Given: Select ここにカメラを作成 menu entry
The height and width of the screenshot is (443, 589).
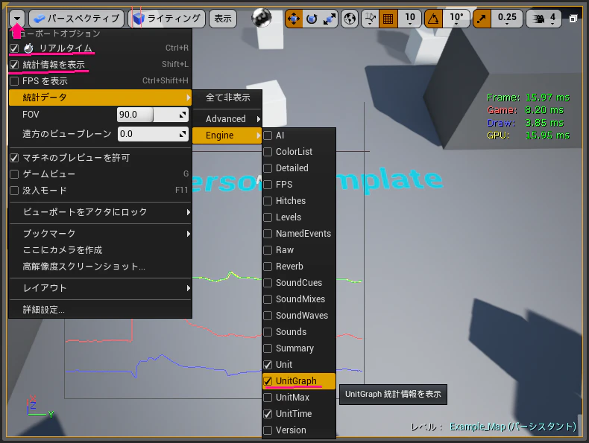Looking at the screenshot, I should coord(101,250).
